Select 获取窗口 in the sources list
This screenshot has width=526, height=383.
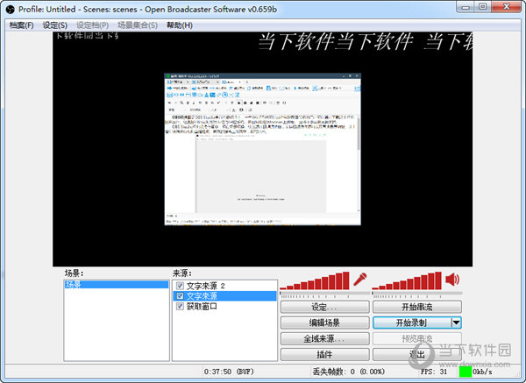click(x=224, y=306)
